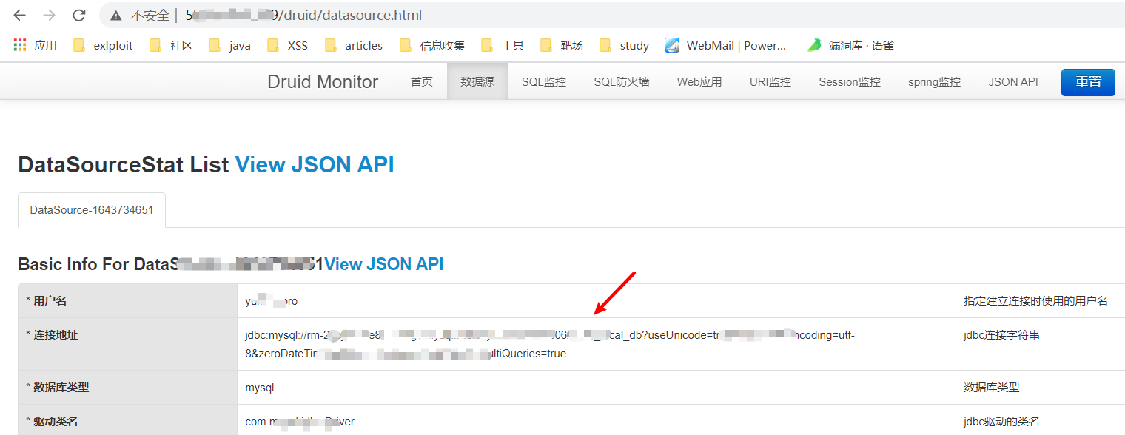Click the browser forward arrow
1125x435 pixels.
click(x=49, y=15)
